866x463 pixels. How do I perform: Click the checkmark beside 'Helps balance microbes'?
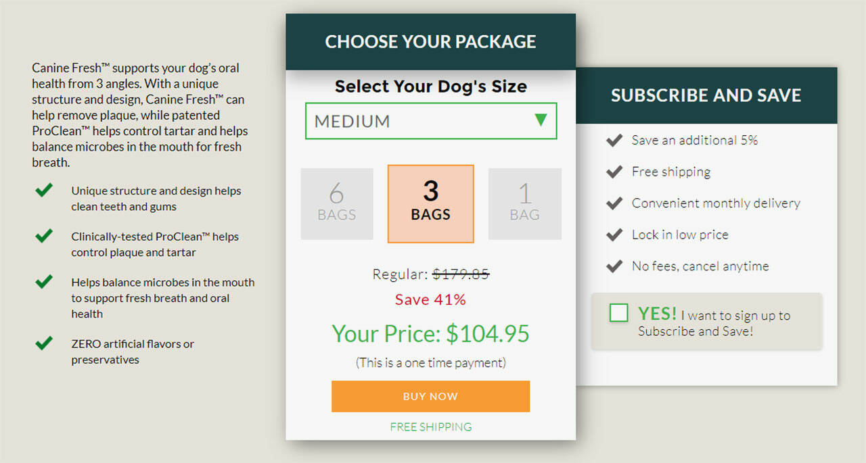coord(44,282)
